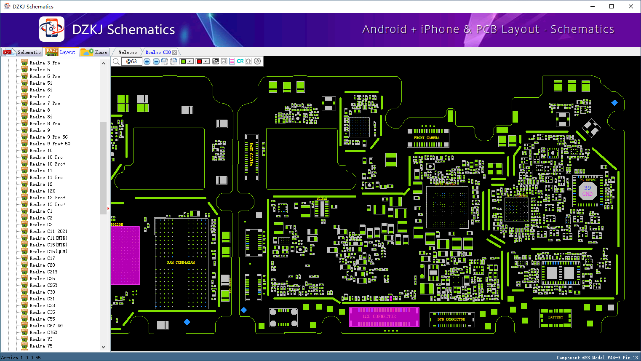641x361 pixels.
Task: Minimize the DZKJ Schematics window
Action: [x=593, y=6]
